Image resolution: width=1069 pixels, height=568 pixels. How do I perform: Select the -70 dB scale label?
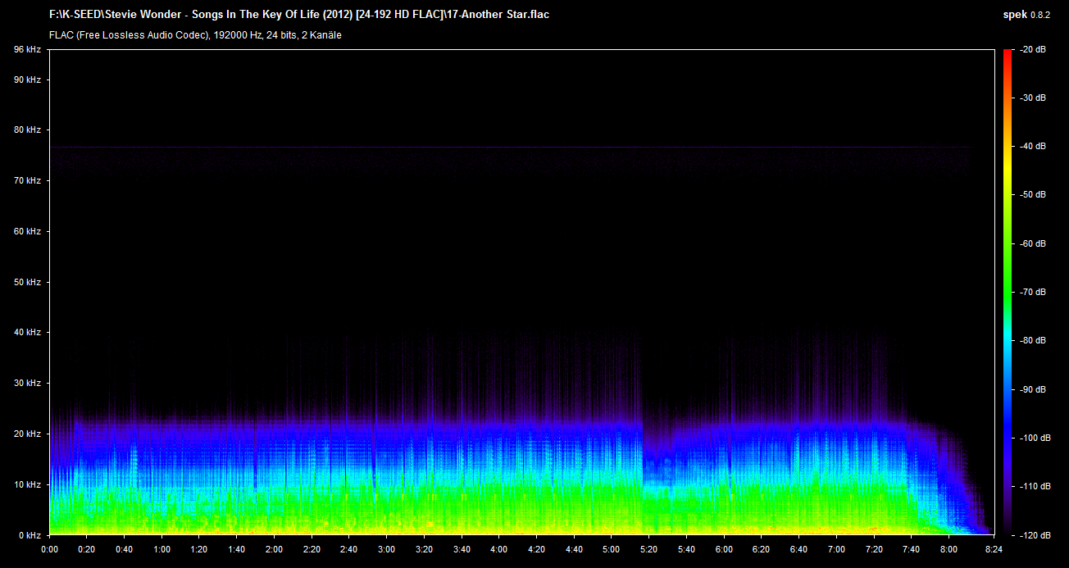click(x=1031, y=292)
